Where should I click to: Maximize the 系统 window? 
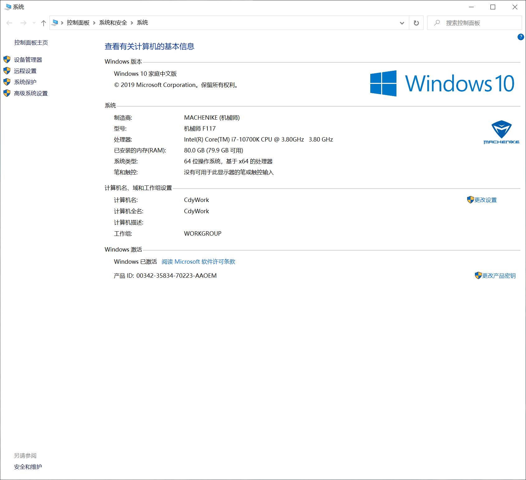click(493, 7)
